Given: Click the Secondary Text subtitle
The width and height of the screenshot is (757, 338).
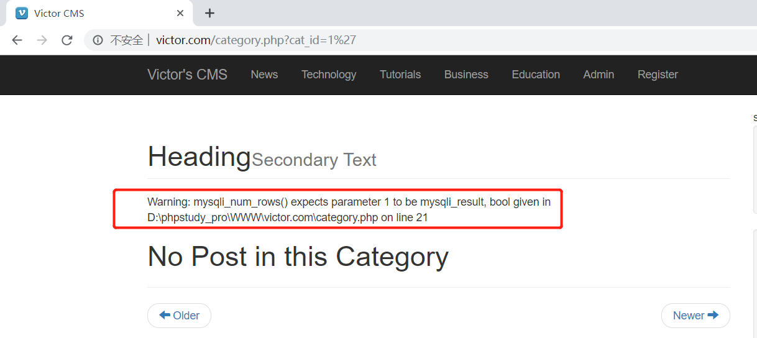Looking at the screenshot, I should 314,160.
